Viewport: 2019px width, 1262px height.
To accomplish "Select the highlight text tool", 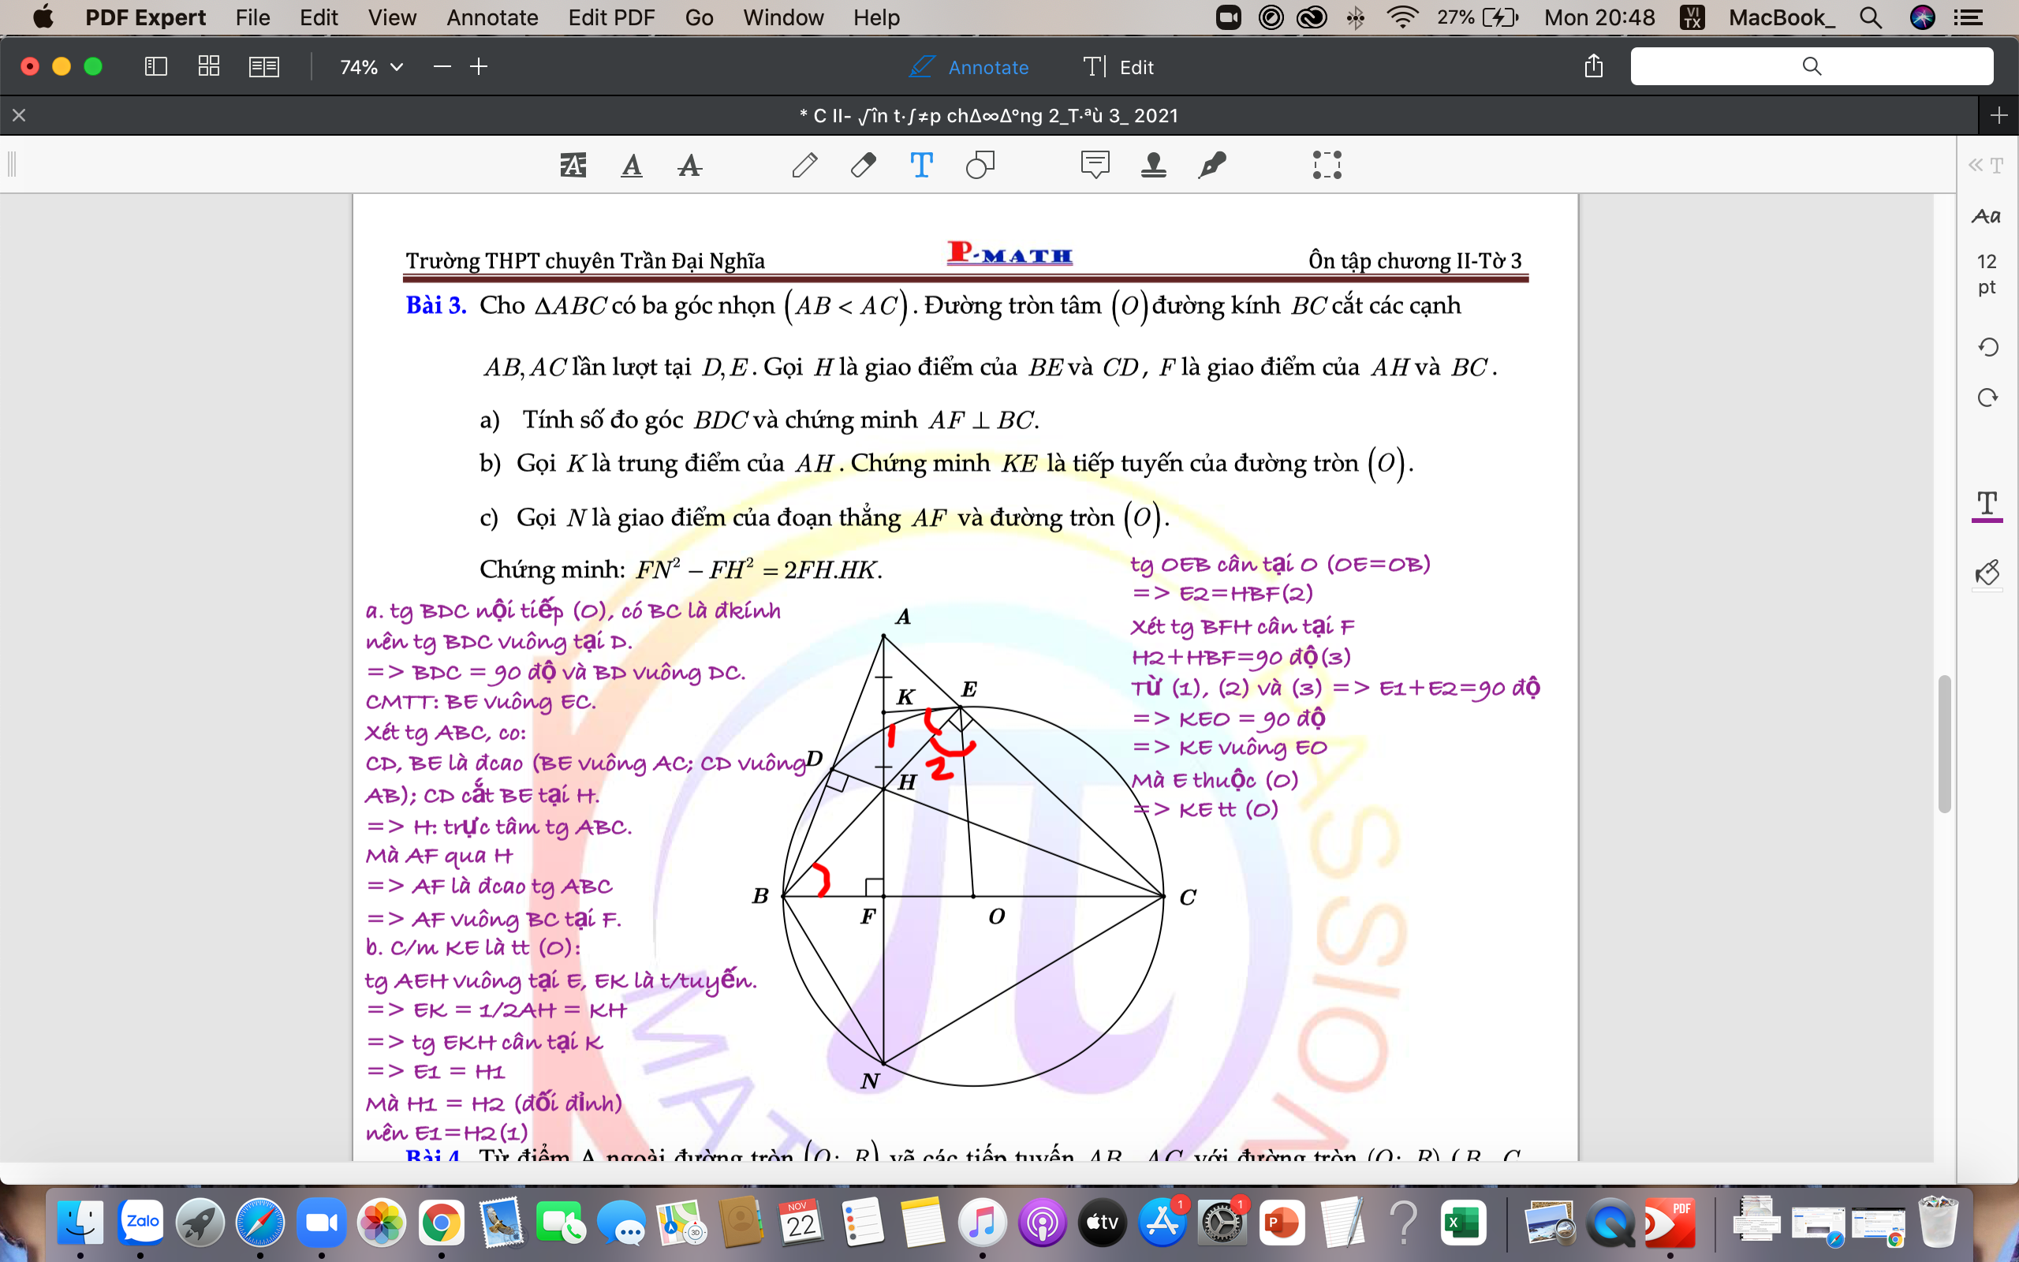I will click(x=573, y=164).
